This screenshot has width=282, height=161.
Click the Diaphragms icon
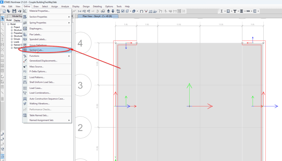tap(25, 29)
